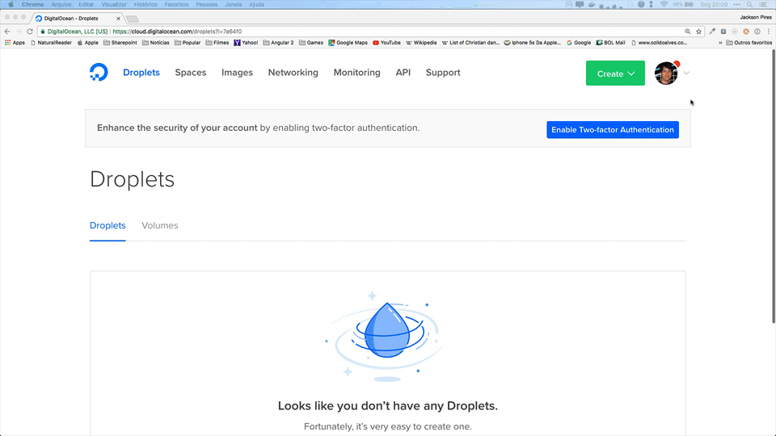Open the Yahoo! bookmark

point(246,43)
